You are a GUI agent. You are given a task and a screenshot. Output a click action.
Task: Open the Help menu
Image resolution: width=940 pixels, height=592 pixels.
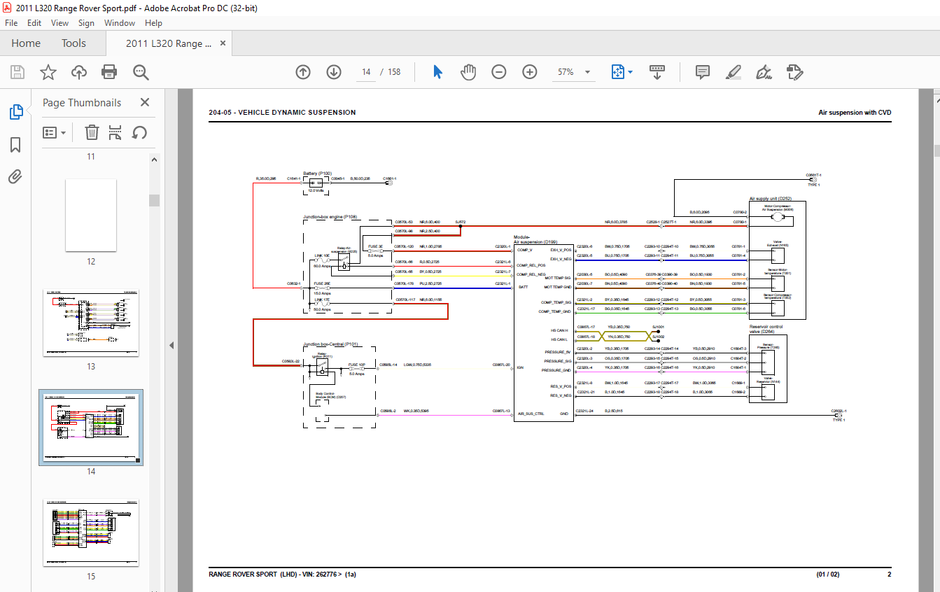(153, 23)
